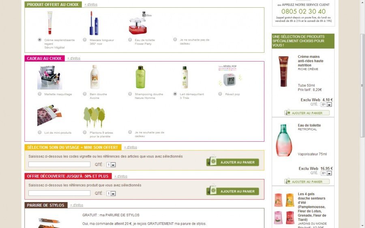Add Eau de toilette Retropical to basket
The height and width of the screenshot is (228, 365).
pyautogui.click(x=307, y=181)
